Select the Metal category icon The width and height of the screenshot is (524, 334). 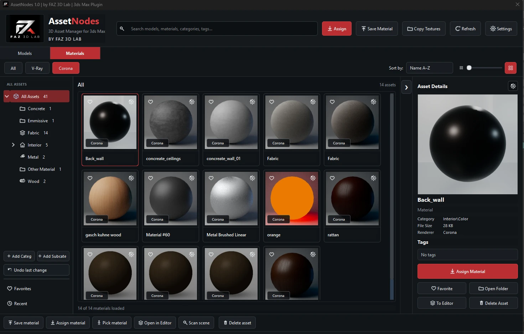(x=22, y=157)
